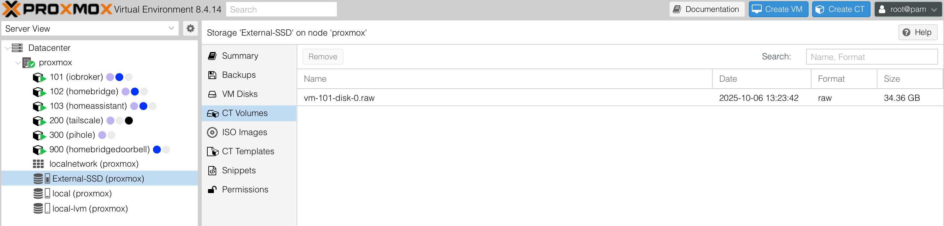Click the local-lvm storage icon
The width and height of the screenshot is (944, 226).
[42, 209]
